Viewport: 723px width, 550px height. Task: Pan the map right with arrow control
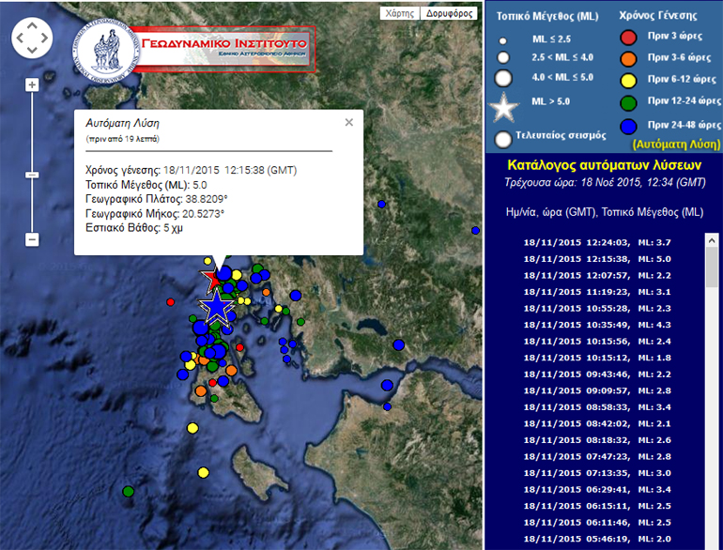45,38
